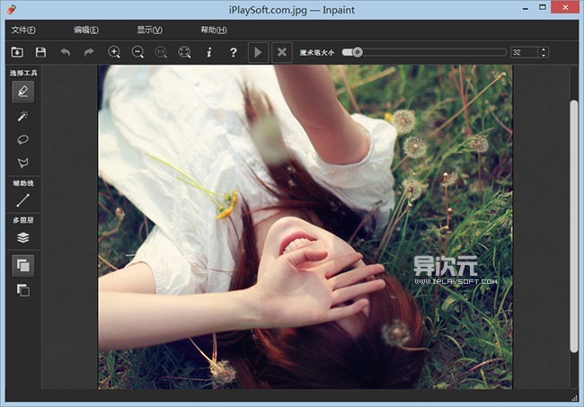584x407 pixels.
Task: Select the Magic wand tool
Action: (x=23, y=116)
